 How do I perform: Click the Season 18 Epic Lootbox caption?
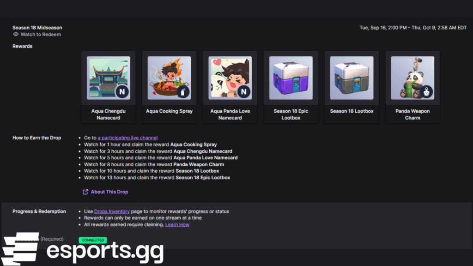pyautogui.click(x=291, y=114)
